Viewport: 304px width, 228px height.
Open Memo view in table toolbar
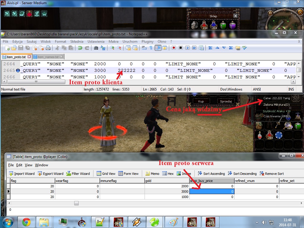coord(152,173)
